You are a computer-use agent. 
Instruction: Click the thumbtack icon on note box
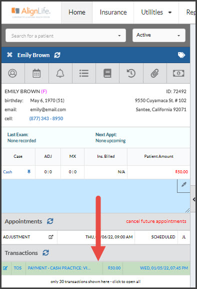(183, 184)
